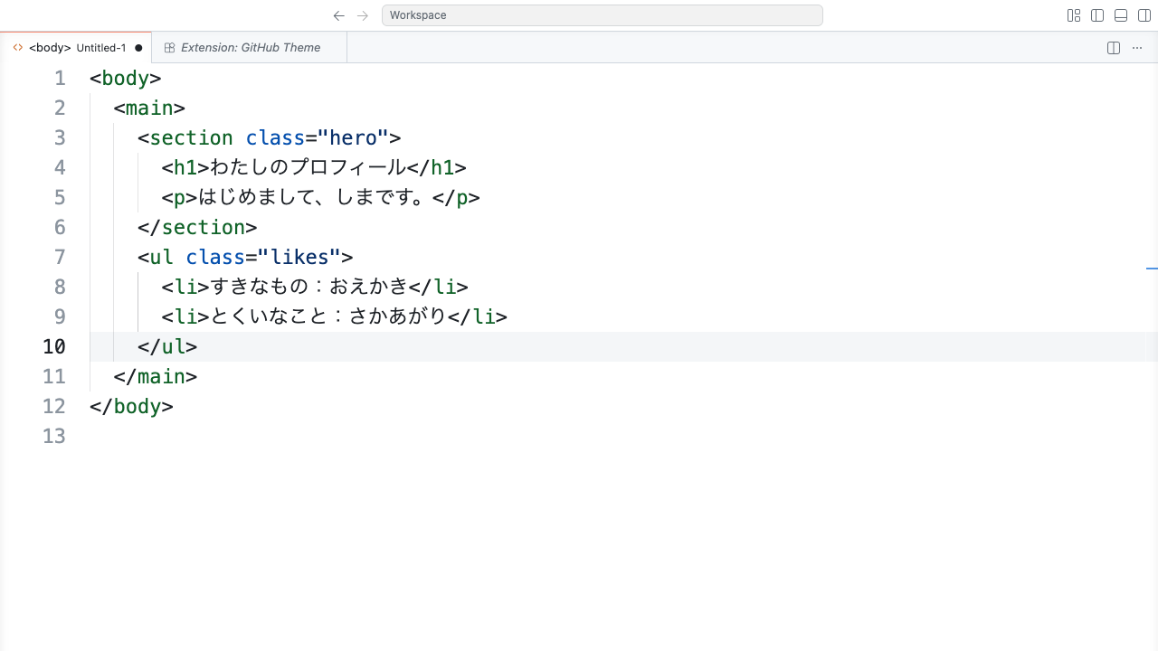Toggle the bottom panel
Viewport: 1158px width, 651px height.
tap(1121, 15)
